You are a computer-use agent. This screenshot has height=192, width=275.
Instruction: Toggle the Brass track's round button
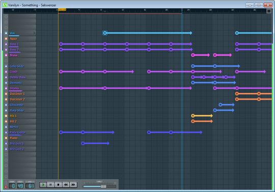[x=6, y=55]
